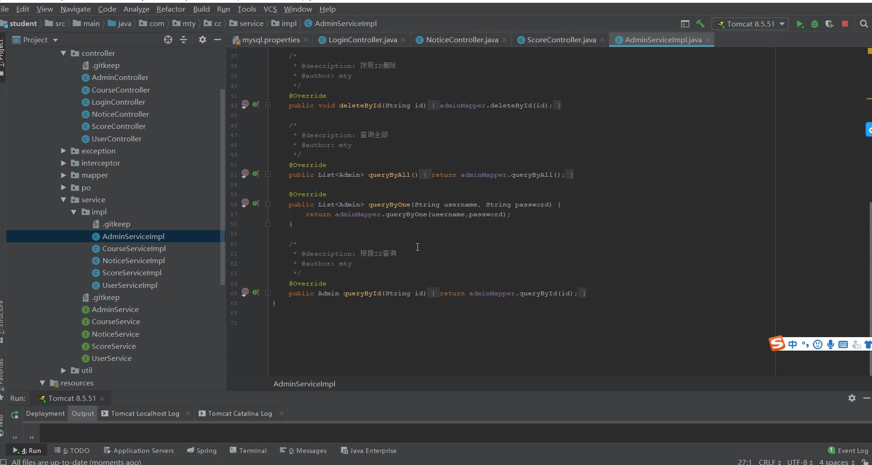Collapse all in Project tree
Image resolution: width=872 pixels, height=465 pixels.
point(184,40)
